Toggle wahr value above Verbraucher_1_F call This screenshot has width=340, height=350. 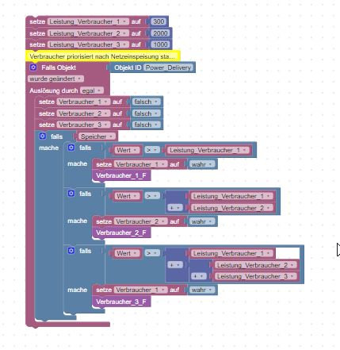point(201,164)
